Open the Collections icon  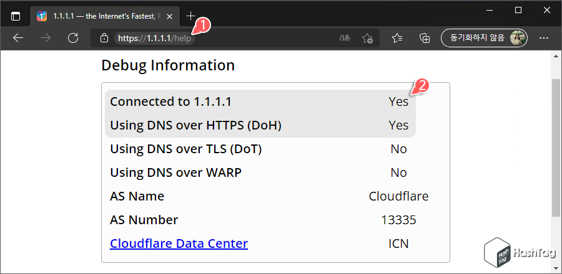[x=425, y=38]
